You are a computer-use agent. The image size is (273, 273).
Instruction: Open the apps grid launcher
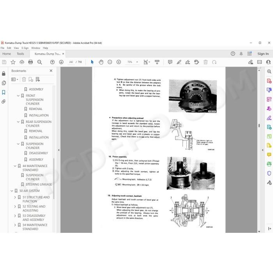(x=250, y=54)
